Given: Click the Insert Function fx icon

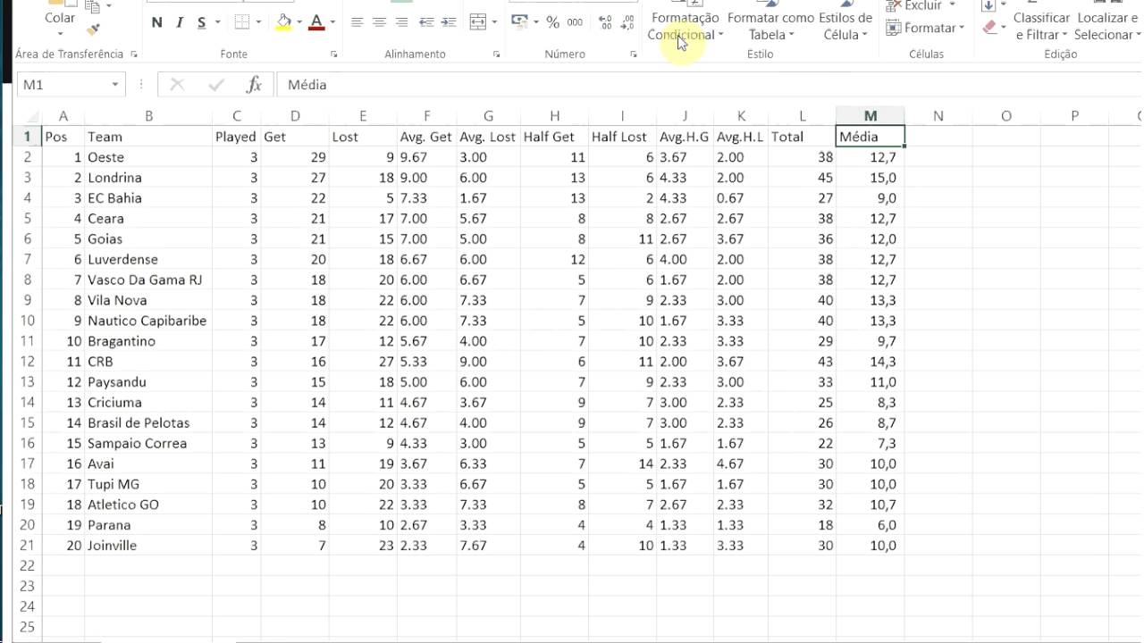Looking at the screenshot, I should pyautogui.click(x=254, y=85).
